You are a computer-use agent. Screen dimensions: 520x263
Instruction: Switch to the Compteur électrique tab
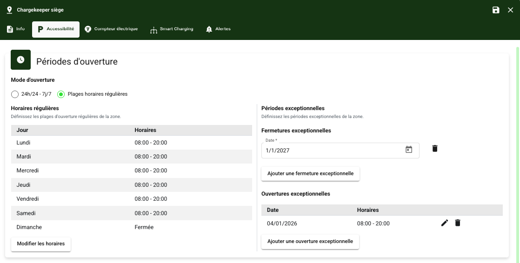pyautogui.click(x=111, y=29)
